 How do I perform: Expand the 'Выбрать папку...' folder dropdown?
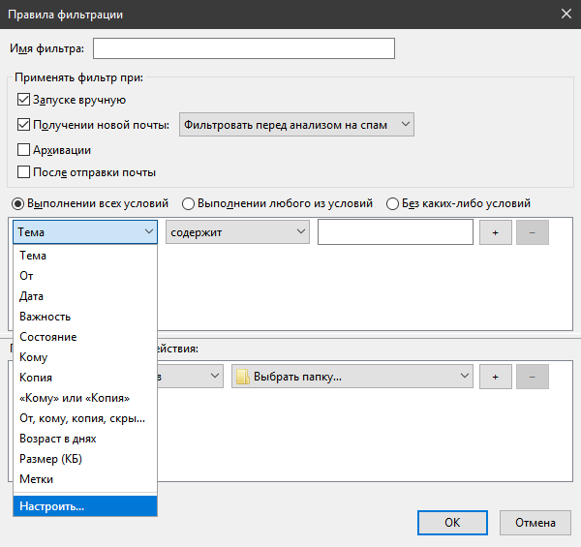pos(352,377)
